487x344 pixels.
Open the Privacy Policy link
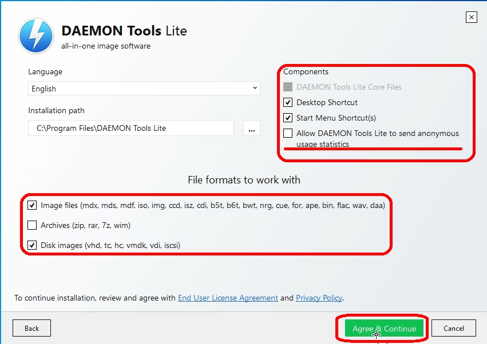coord(319,298)
